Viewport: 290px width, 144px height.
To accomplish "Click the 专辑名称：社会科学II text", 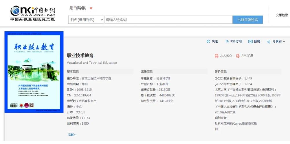I will coord(155,78).
